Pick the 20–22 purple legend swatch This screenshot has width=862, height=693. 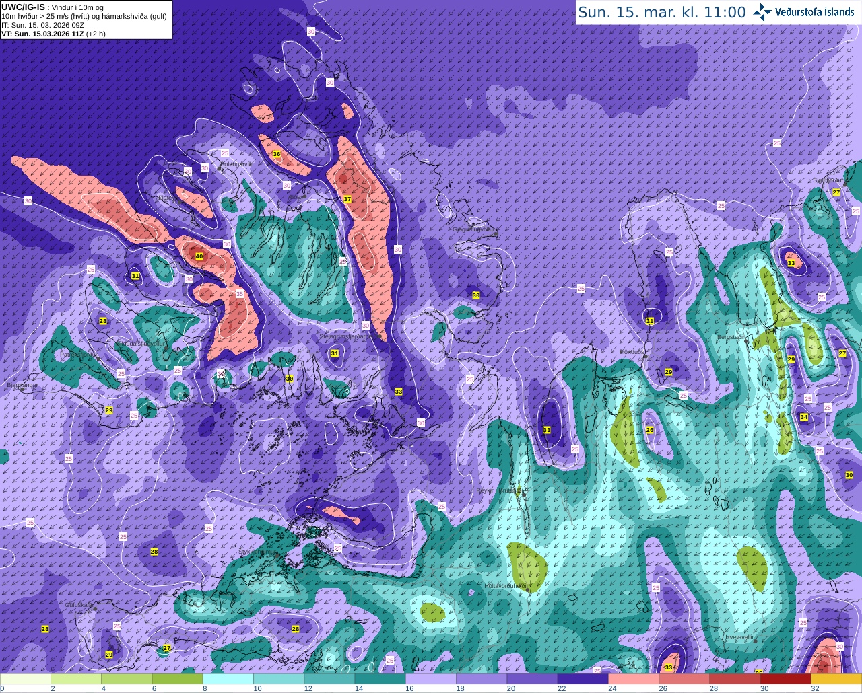tap(531, 678)
